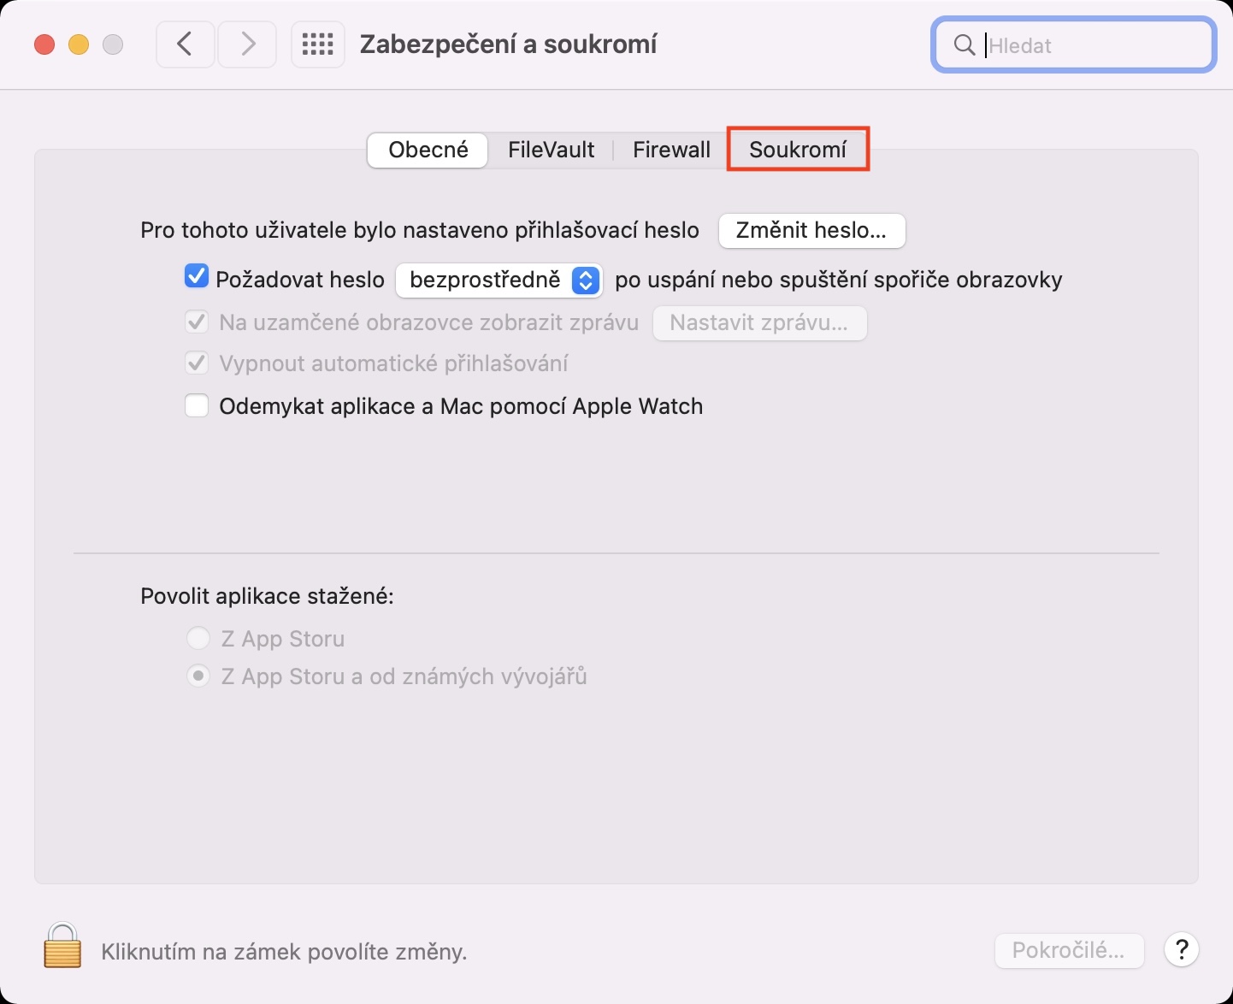The image size is (1233, 1004).
Task: Click the Pokročilé button
Action: coord(1069,950)
